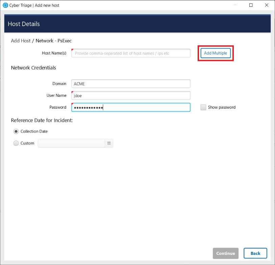Close the Add new host dialog
The height and width of the screenshot is (265, 275).
pyautogui.click(x=267, y=5)
